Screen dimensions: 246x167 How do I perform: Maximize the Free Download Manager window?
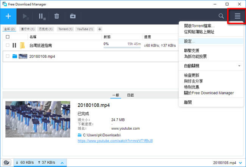[x=227, y=4]
